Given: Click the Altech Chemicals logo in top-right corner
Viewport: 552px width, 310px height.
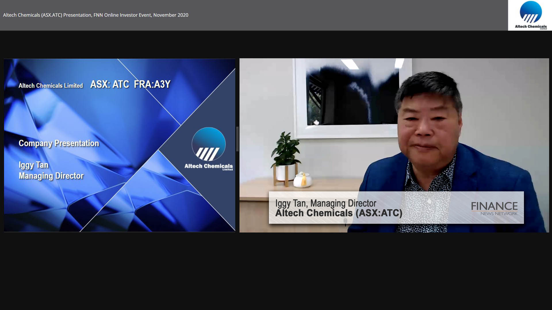Looking at the screenshot, I should [x=530, y=15].
